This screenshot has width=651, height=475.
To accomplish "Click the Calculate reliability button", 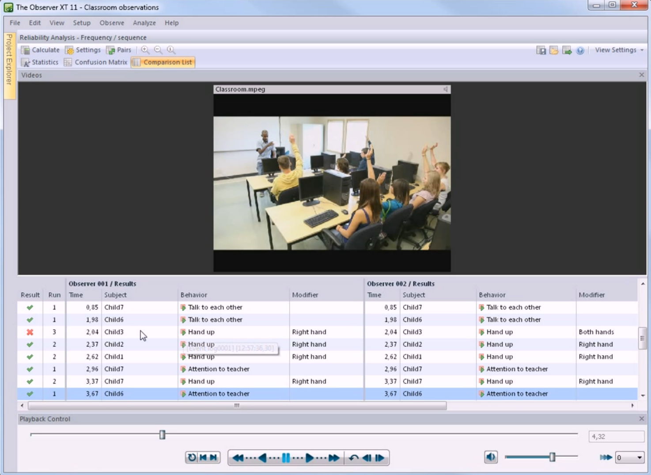I will [40, 50].
